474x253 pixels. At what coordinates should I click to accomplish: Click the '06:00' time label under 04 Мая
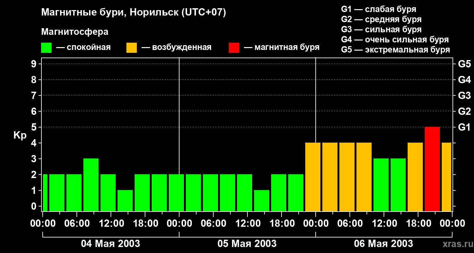[x=76, y=224]
